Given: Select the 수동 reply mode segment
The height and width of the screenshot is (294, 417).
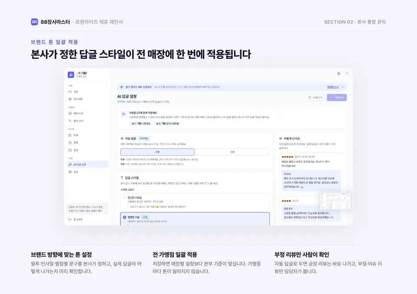Looking at the screenshot, I should (x=157, y=152).
